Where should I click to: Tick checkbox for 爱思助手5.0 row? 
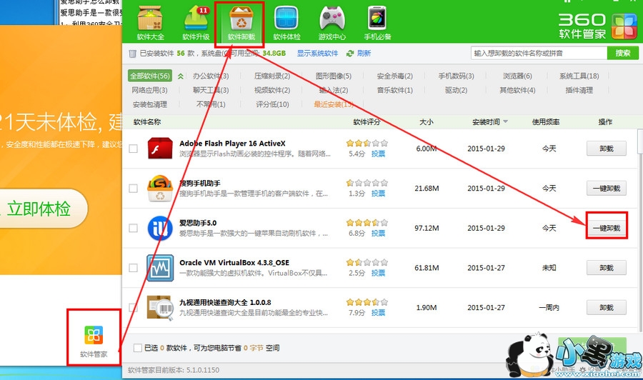point(134,228)
